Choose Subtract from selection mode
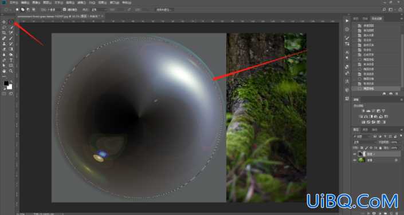 pos(28,10)
